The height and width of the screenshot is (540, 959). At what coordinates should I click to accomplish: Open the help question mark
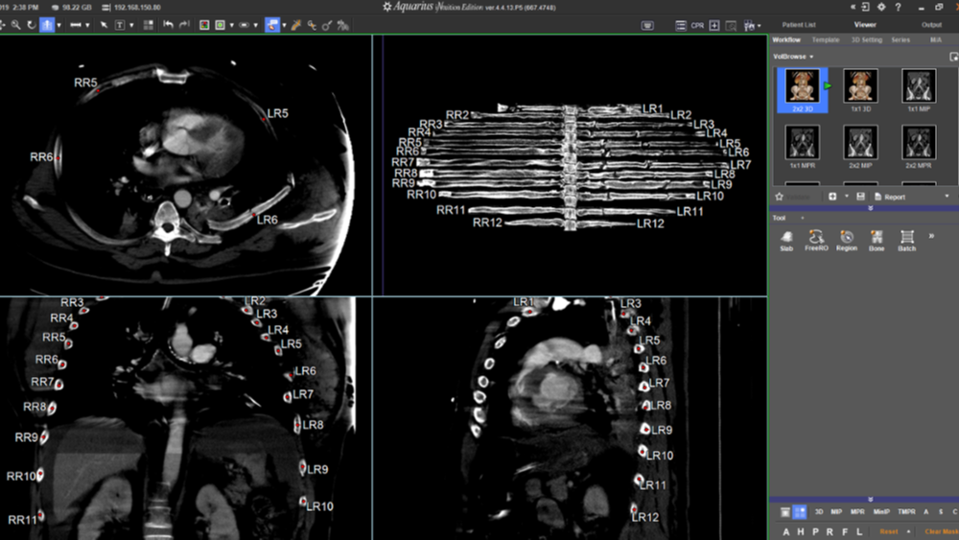click(898, 8)
